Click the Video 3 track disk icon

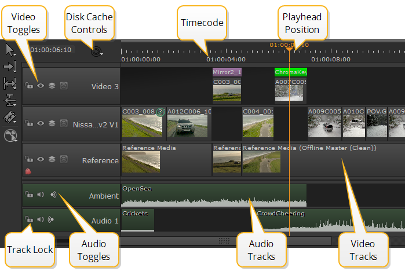click(64, 86)
